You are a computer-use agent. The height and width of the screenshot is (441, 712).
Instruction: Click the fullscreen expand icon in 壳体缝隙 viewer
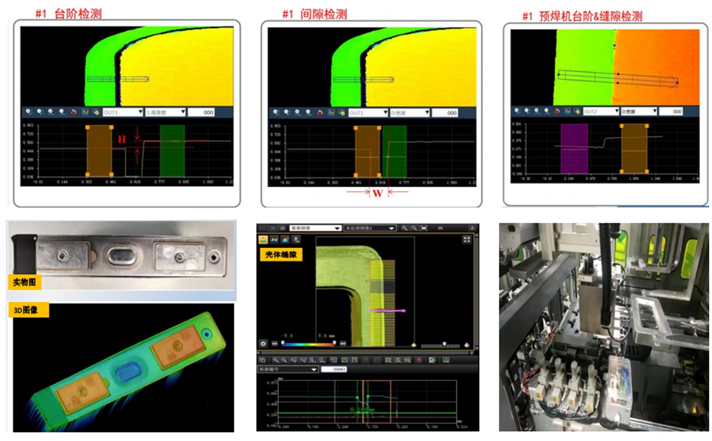(x=467, y=239)
